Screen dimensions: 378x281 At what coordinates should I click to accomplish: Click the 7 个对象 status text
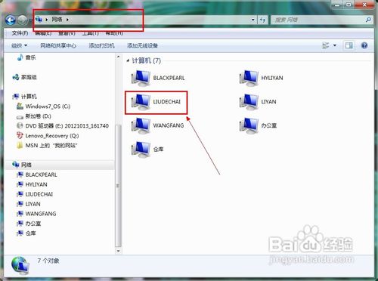click(x=48, y=261)
